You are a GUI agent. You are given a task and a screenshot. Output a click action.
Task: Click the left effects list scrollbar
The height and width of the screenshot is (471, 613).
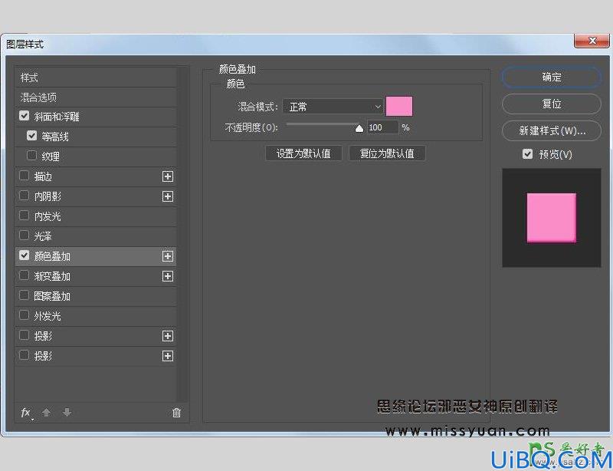[183, 235]
